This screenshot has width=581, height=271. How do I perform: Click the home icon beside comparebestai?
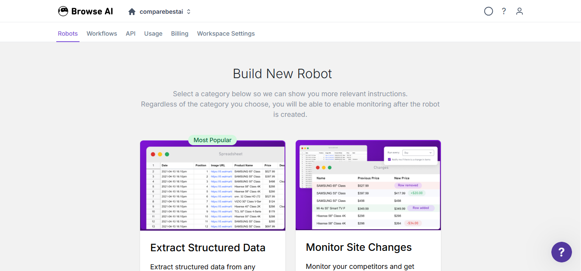pyautogui.click(x=132, y=12)
